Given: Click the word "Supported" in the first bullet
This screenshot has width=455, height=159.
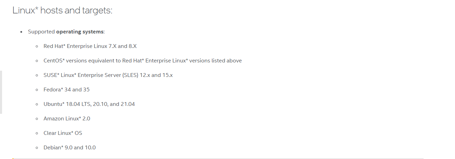Looking at the screenshot, I should [41, 32].
